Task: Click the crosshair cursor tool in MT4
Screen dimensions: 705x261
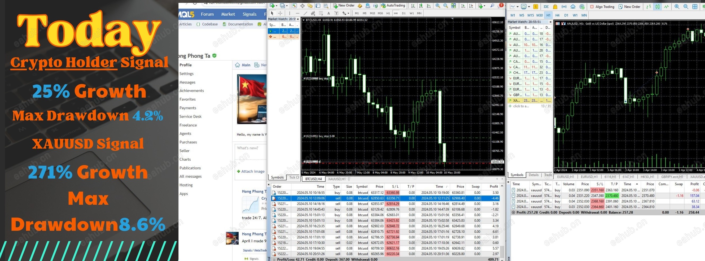Action: pos(280,13)
